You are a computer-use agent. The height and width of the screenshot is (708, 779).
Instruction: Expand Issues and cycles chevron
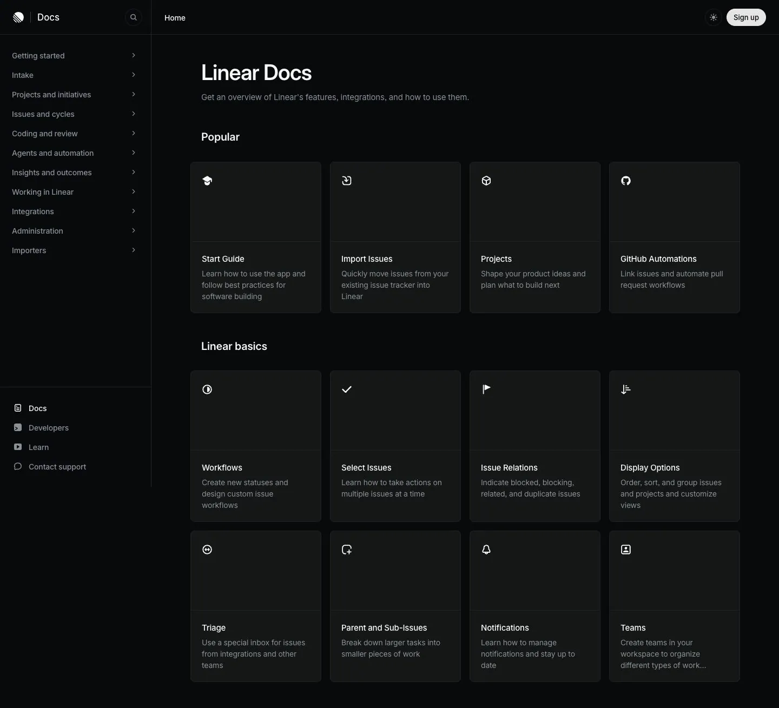[x=134, y=114]
